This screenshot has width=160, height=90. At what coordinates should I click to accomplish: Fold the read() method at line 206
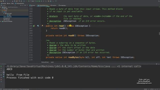pos(40,26)
